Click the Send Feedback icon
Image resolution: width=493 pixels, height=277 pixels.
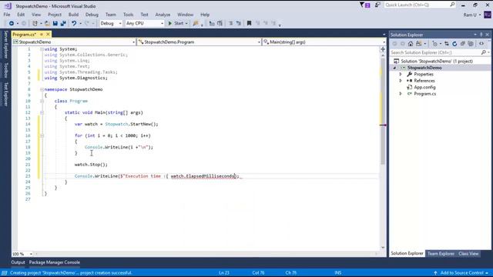pyautogui.click(x=377, y=5)
